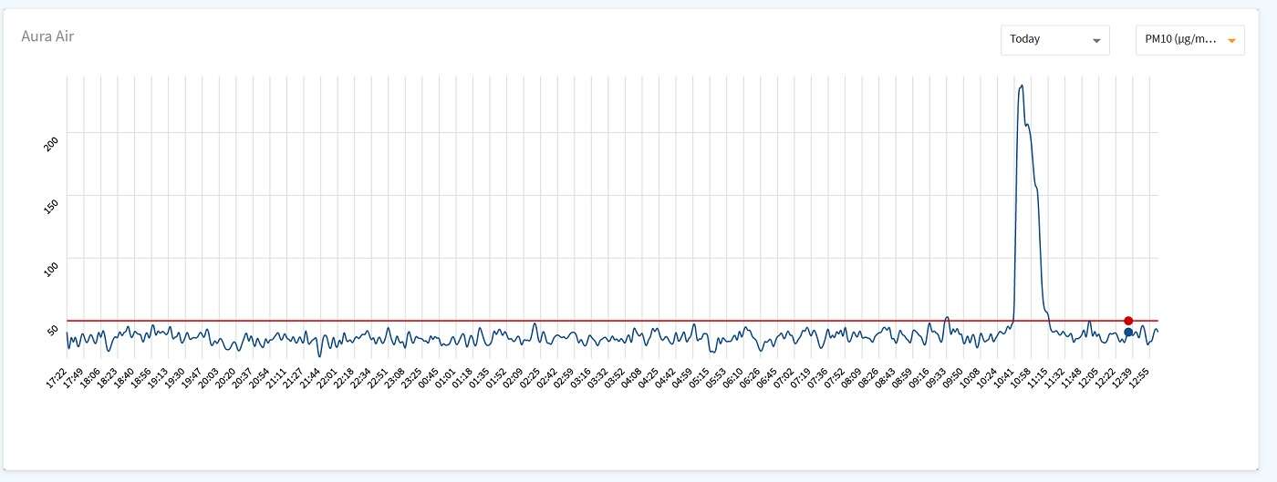Click the top of the PM10 spike

pos(1021,86)
